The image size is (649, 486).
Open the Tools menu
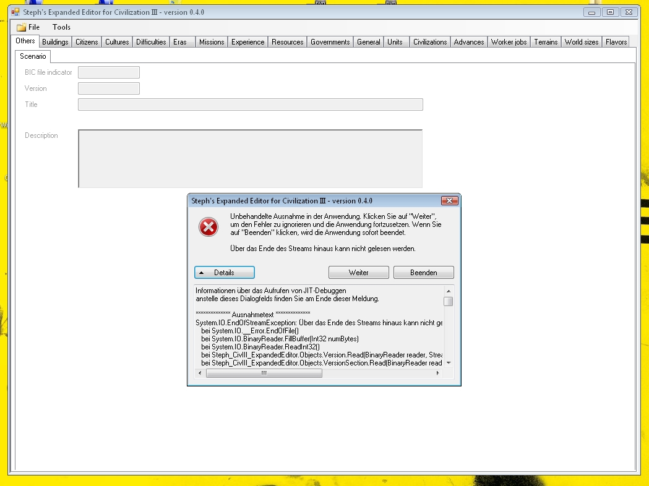coord(61,27)
